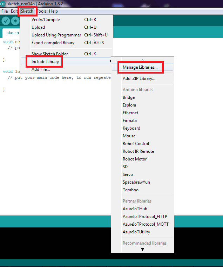Image resolution: width=223 pixels, height=267 pixels.
Task: Include the AzureIoTUtility library
Action: [x=142, y=232]
